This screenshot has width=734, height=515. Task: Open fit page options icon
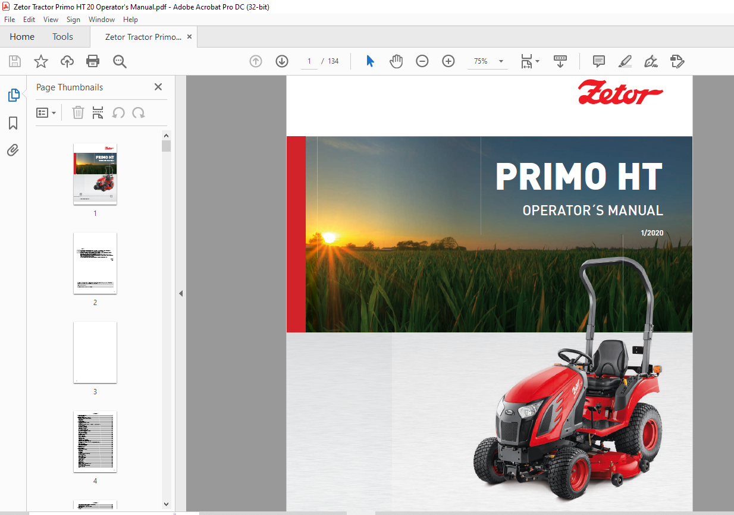[529, 61]
